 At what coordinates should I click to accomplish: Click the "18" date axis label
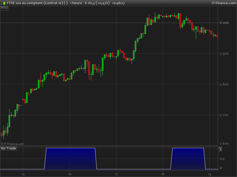click(162, 174)
